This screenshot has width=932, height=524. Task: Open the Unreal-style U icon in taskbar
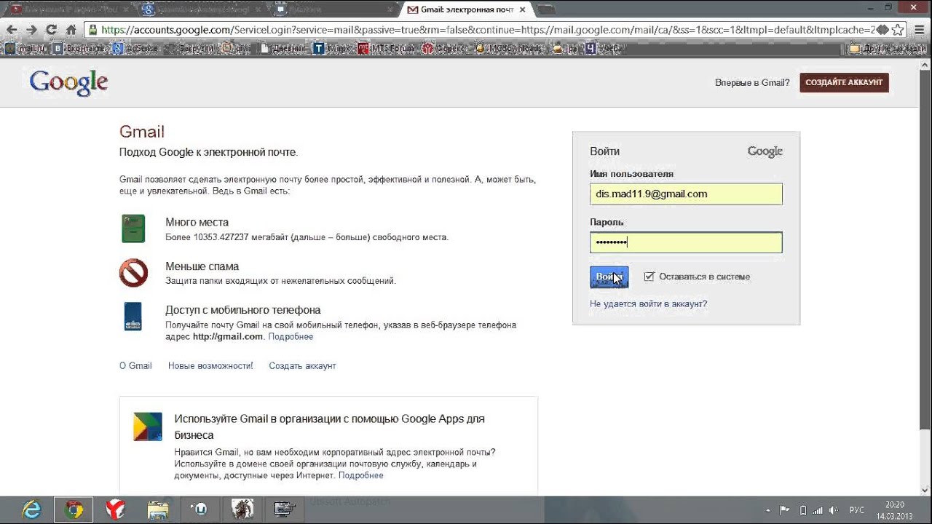(x=199, y=509)
